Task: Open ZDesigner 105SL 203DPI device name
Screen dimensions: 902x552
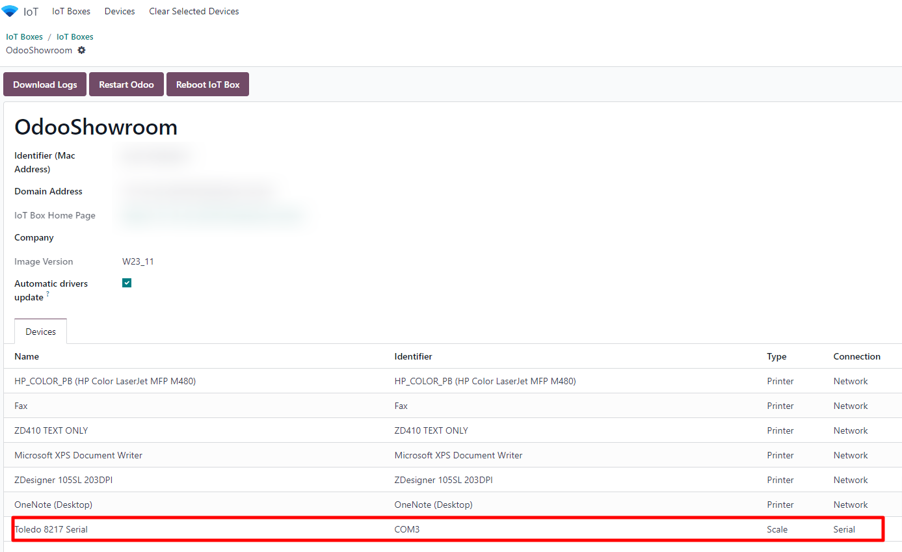Action: (x=63, y=480)
